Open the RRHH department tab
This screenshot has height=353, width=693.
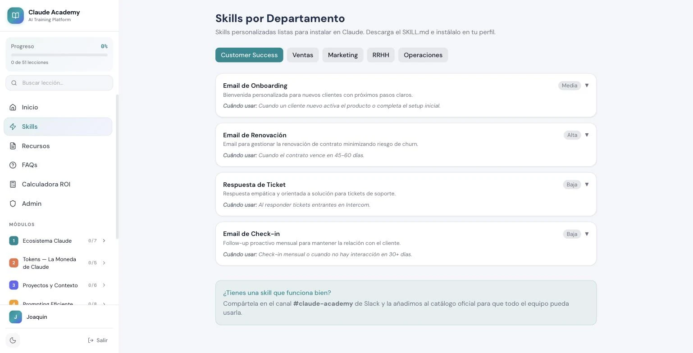point(381,55)
